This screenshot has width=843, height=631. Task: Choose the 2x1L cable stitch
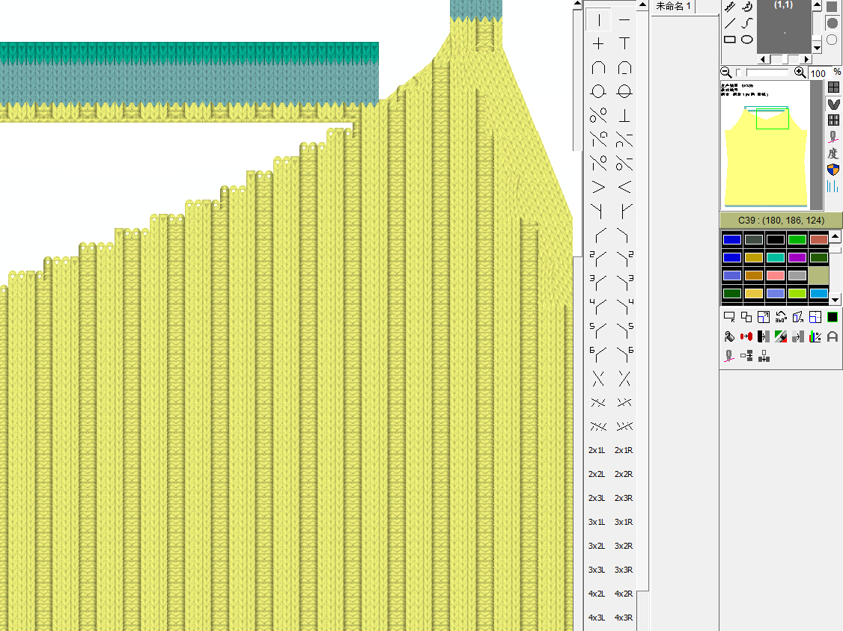pyautogui.click(x=597, y=450)
